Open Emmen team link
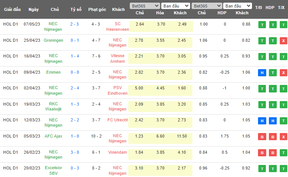 pyautogui.click(x=54, y=72)
